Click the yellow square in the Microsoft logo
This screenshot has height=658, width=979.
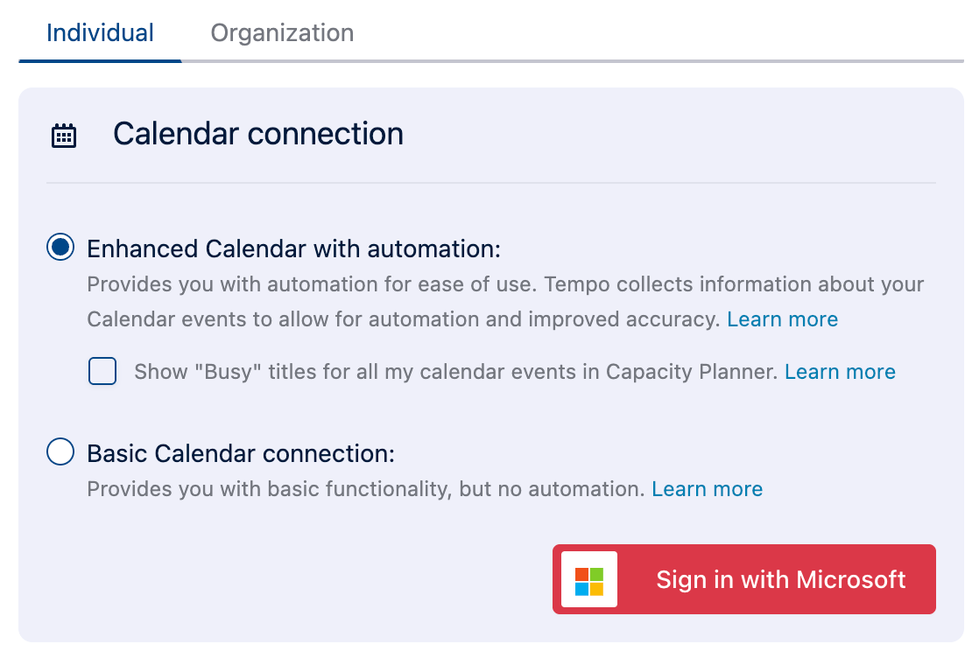point(596,589)
